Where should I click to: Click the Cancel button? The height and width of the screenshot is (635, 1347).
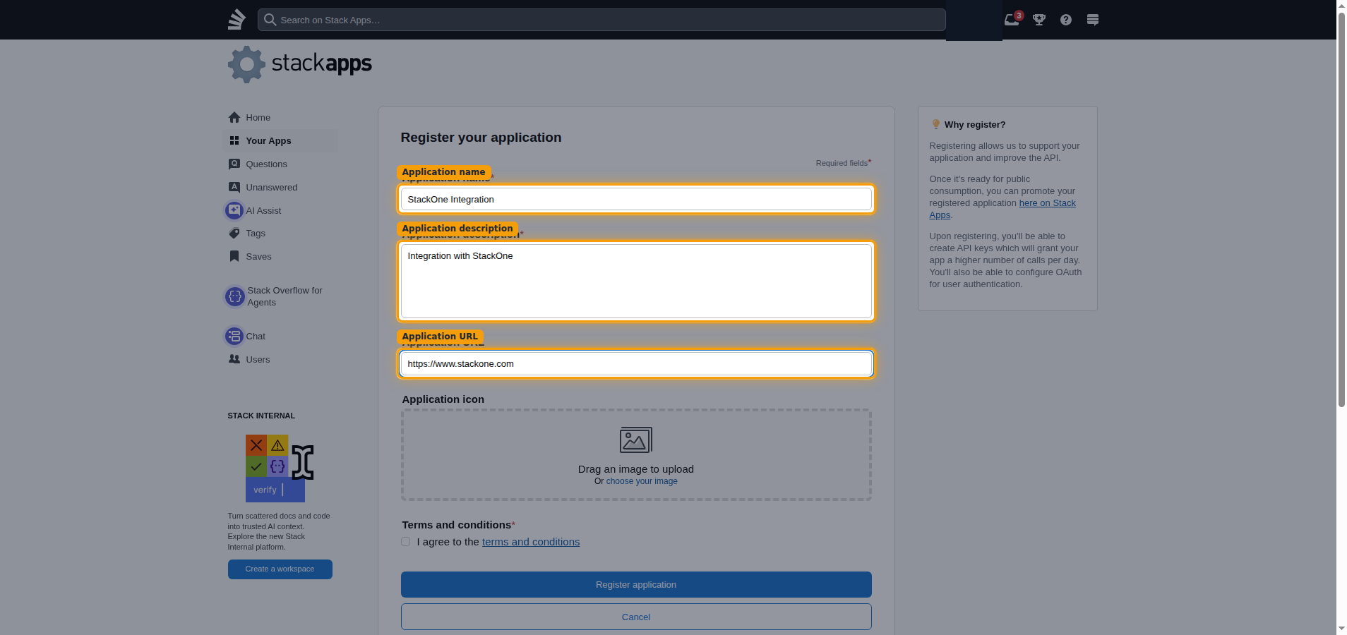(636, 617)
